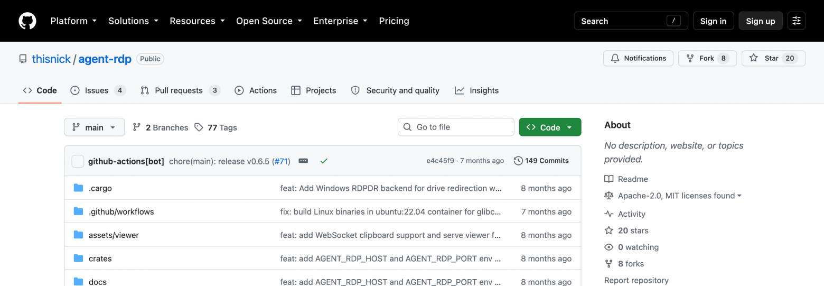View the 149 Commits history
The width and height of the screenshot is (824, 286).
[541, 161]
